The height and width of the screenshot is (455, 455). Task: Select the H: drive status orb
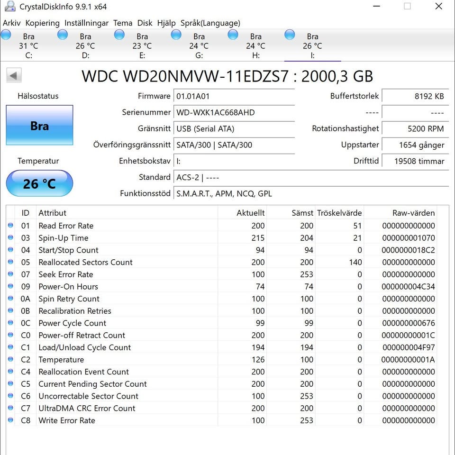click(233, 35)
